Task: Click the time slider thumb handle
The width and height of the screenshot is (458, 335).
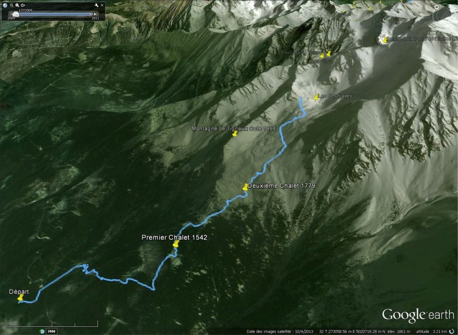Action: (x=16, y=14)
